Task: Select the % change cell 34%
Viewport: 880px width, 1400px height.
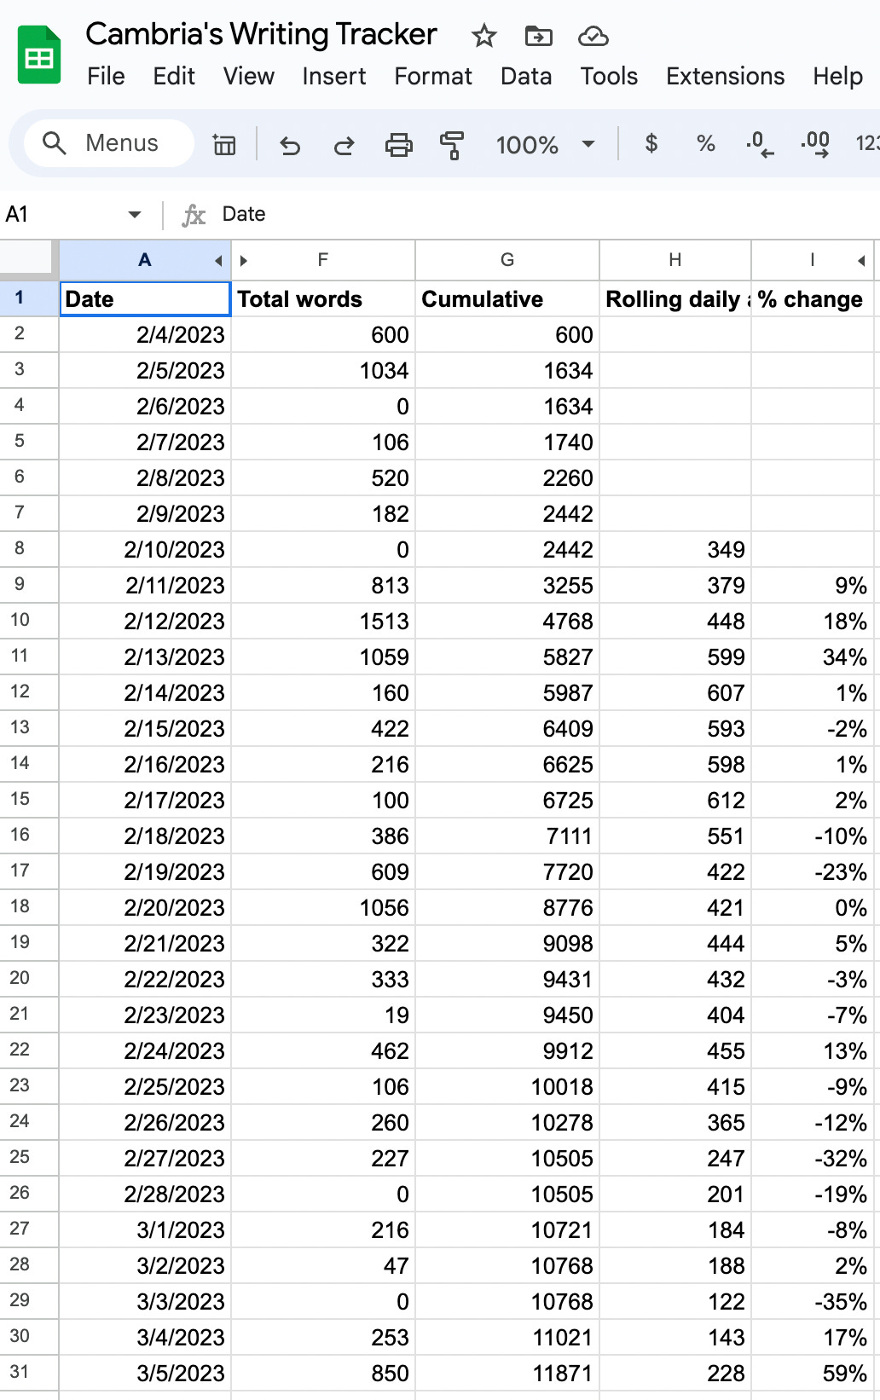Action: pyautogui.click(x=813, y=657)
